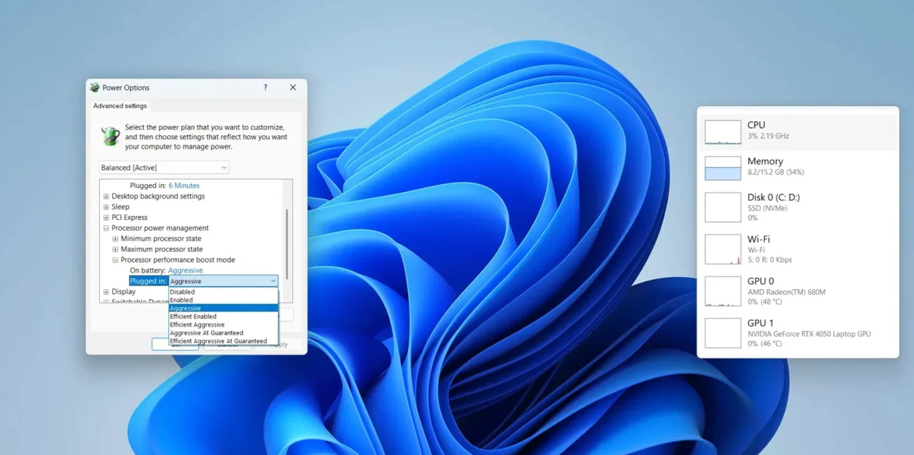The height and width of the screenshot is (455, 914).
Task: Expand Minimum processor state
Action: (x=115, y=239)
